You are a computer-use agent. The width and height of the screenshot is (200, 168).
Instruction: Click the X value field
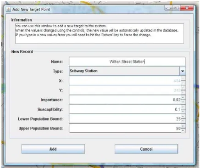pos(125,81)
